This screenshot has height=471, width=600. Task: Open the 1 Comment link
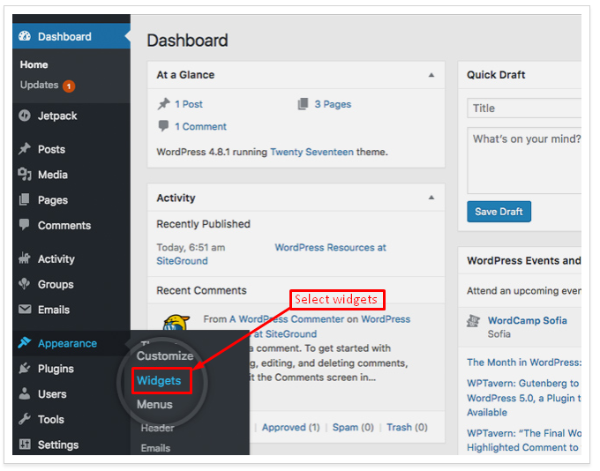[200, 126]
